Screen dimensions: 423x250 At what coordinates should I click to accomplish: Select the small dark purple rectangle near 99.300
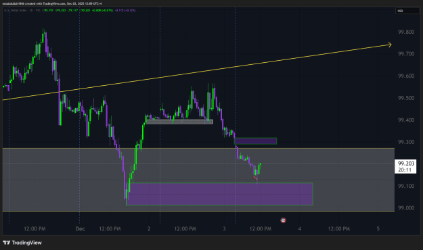click(x=255, y=141)
